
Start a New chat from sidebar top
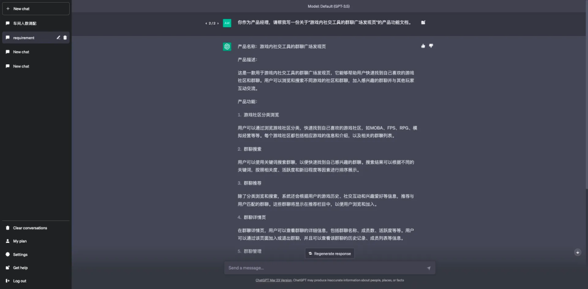point(35,9)
